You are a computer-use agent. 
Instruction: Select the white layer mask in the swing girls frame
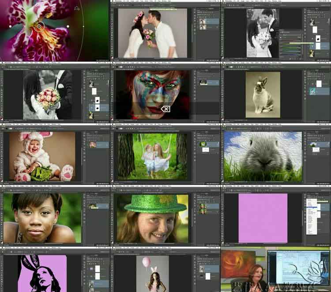[205, 150]
